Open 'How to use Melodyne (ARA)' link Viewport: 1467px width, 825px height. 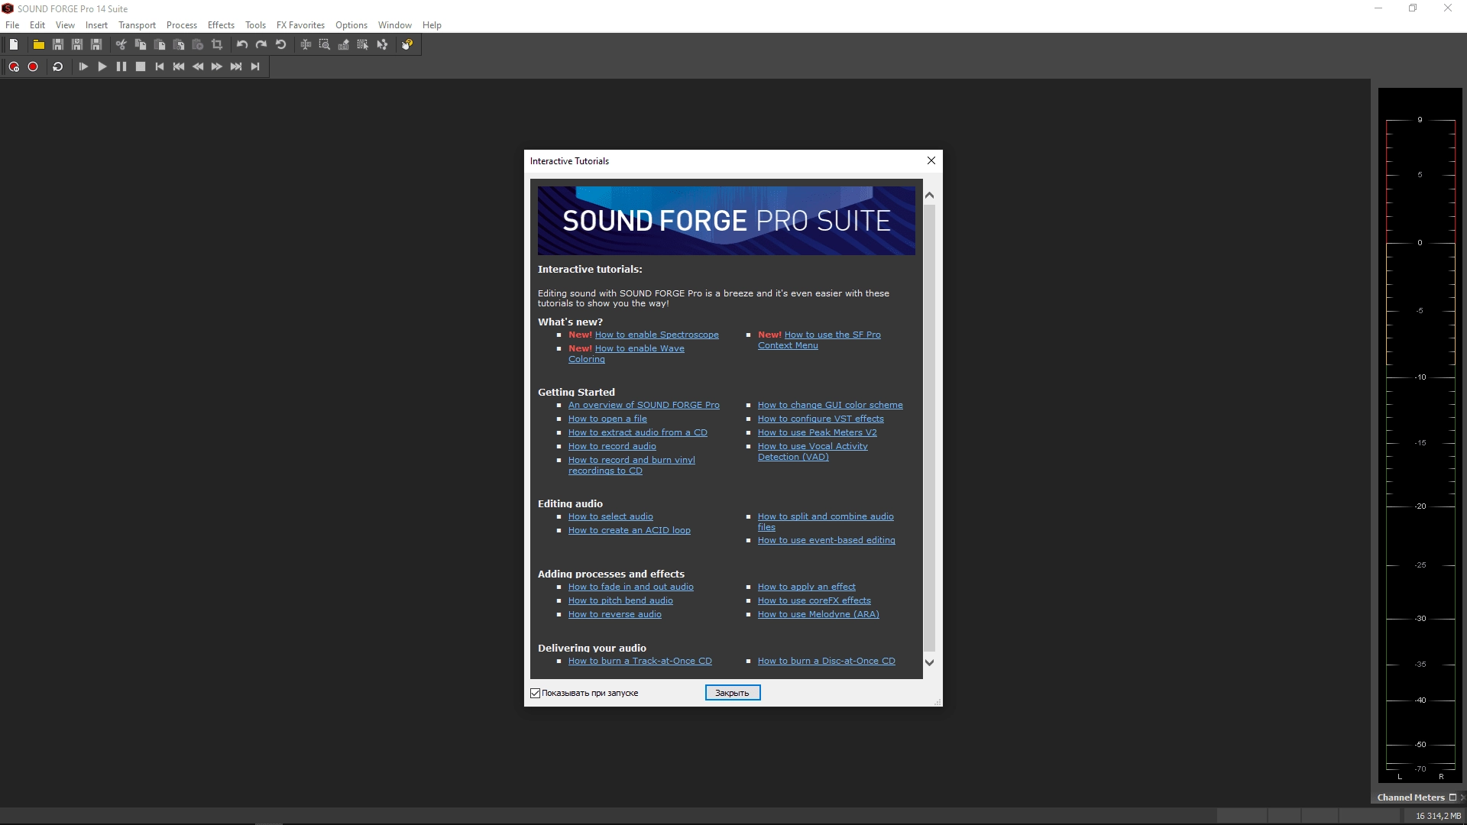click(x=818, y=614)
